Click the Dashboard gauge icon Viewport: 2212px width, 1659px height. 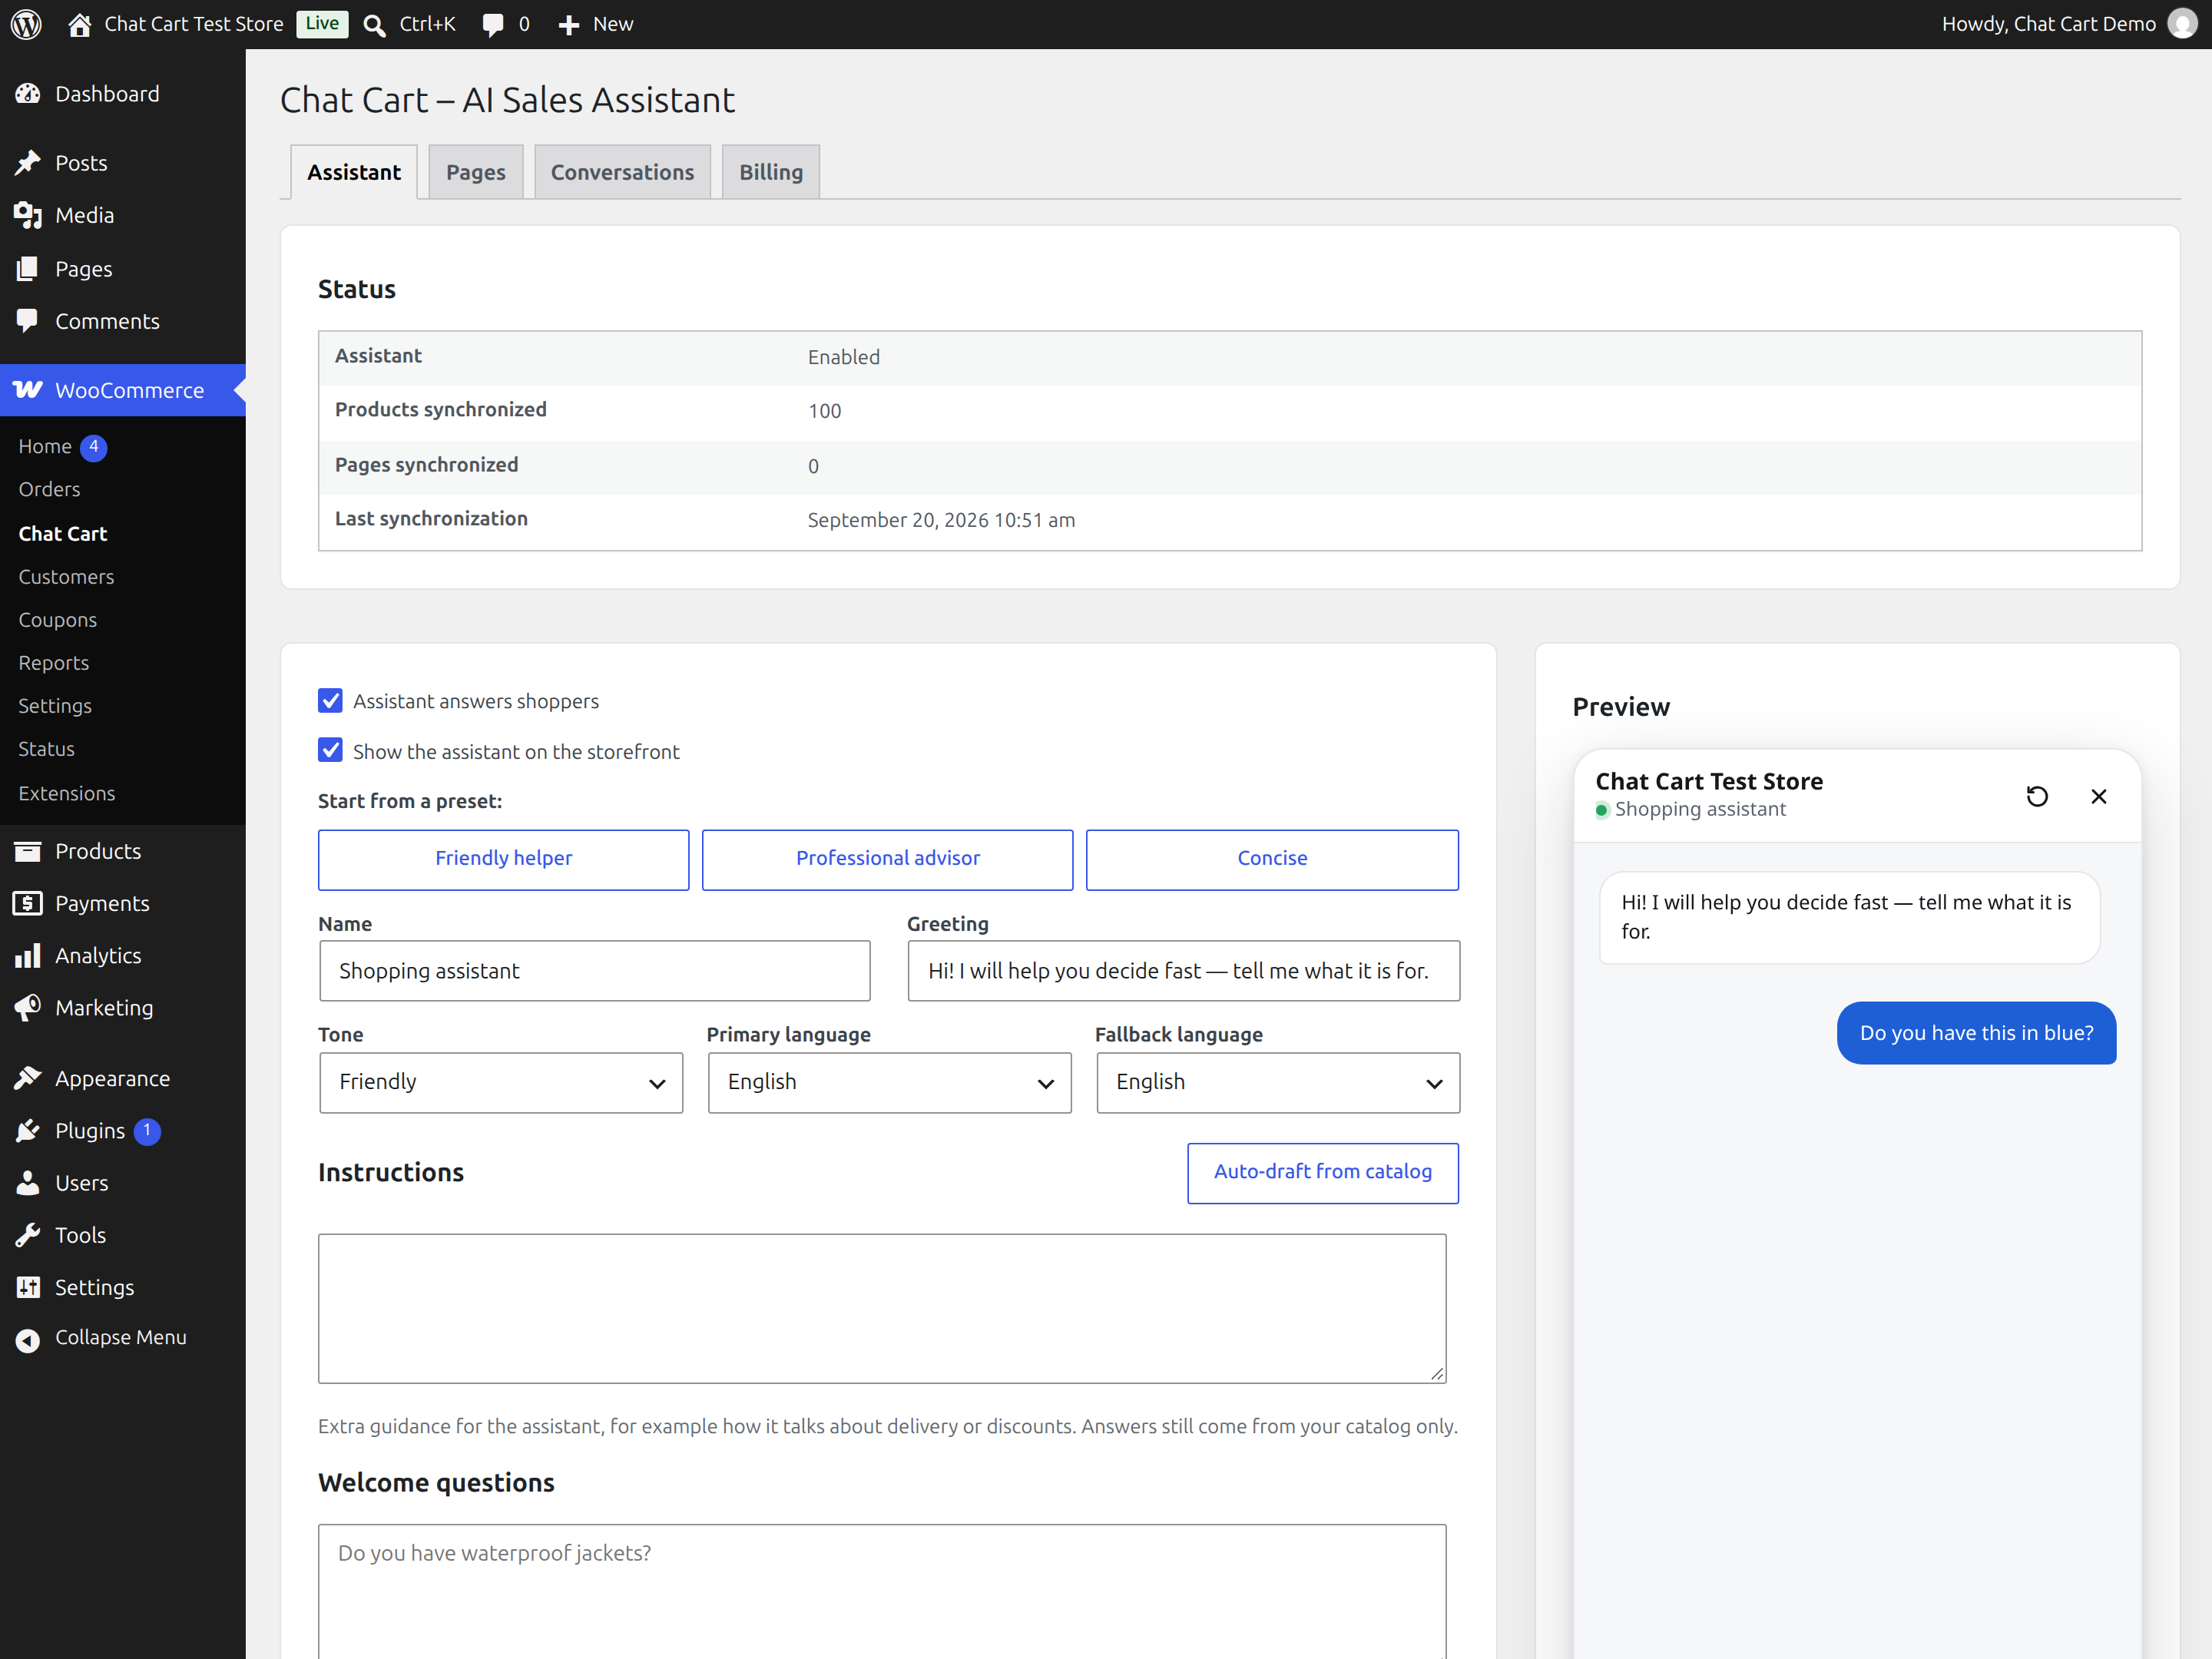[x=28, y=94]
